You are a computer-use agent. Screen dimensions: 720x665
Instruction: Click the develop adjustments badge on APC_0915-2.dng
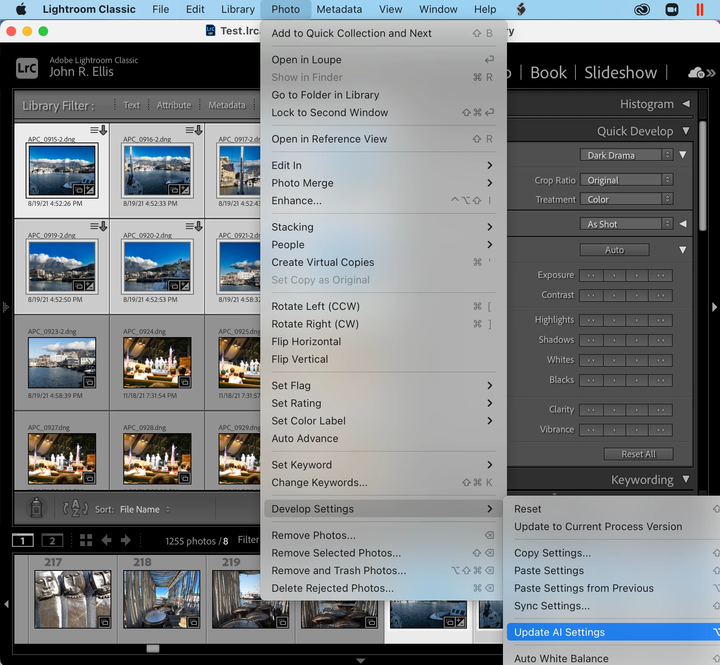[90, 189]
